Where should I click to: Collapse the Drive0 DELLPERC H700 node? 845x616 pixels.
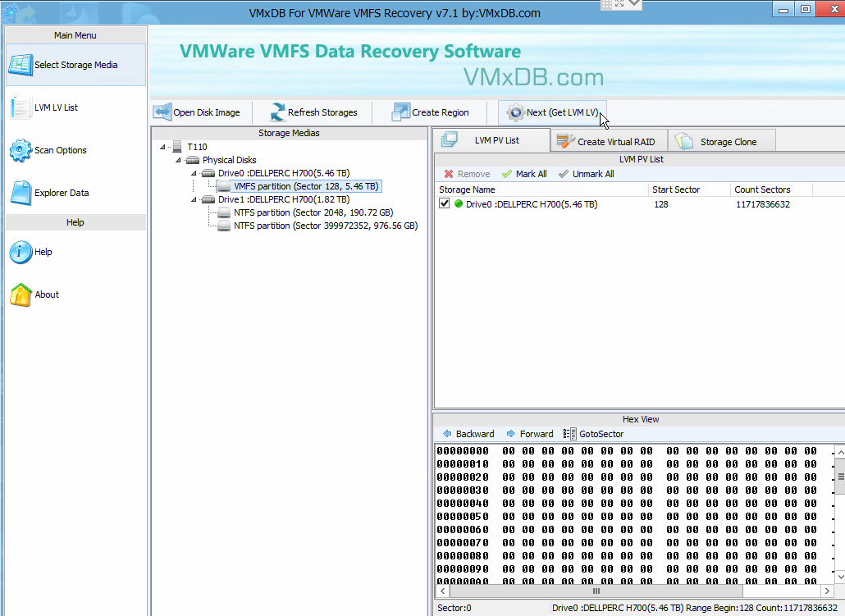(x=194, y=173)
